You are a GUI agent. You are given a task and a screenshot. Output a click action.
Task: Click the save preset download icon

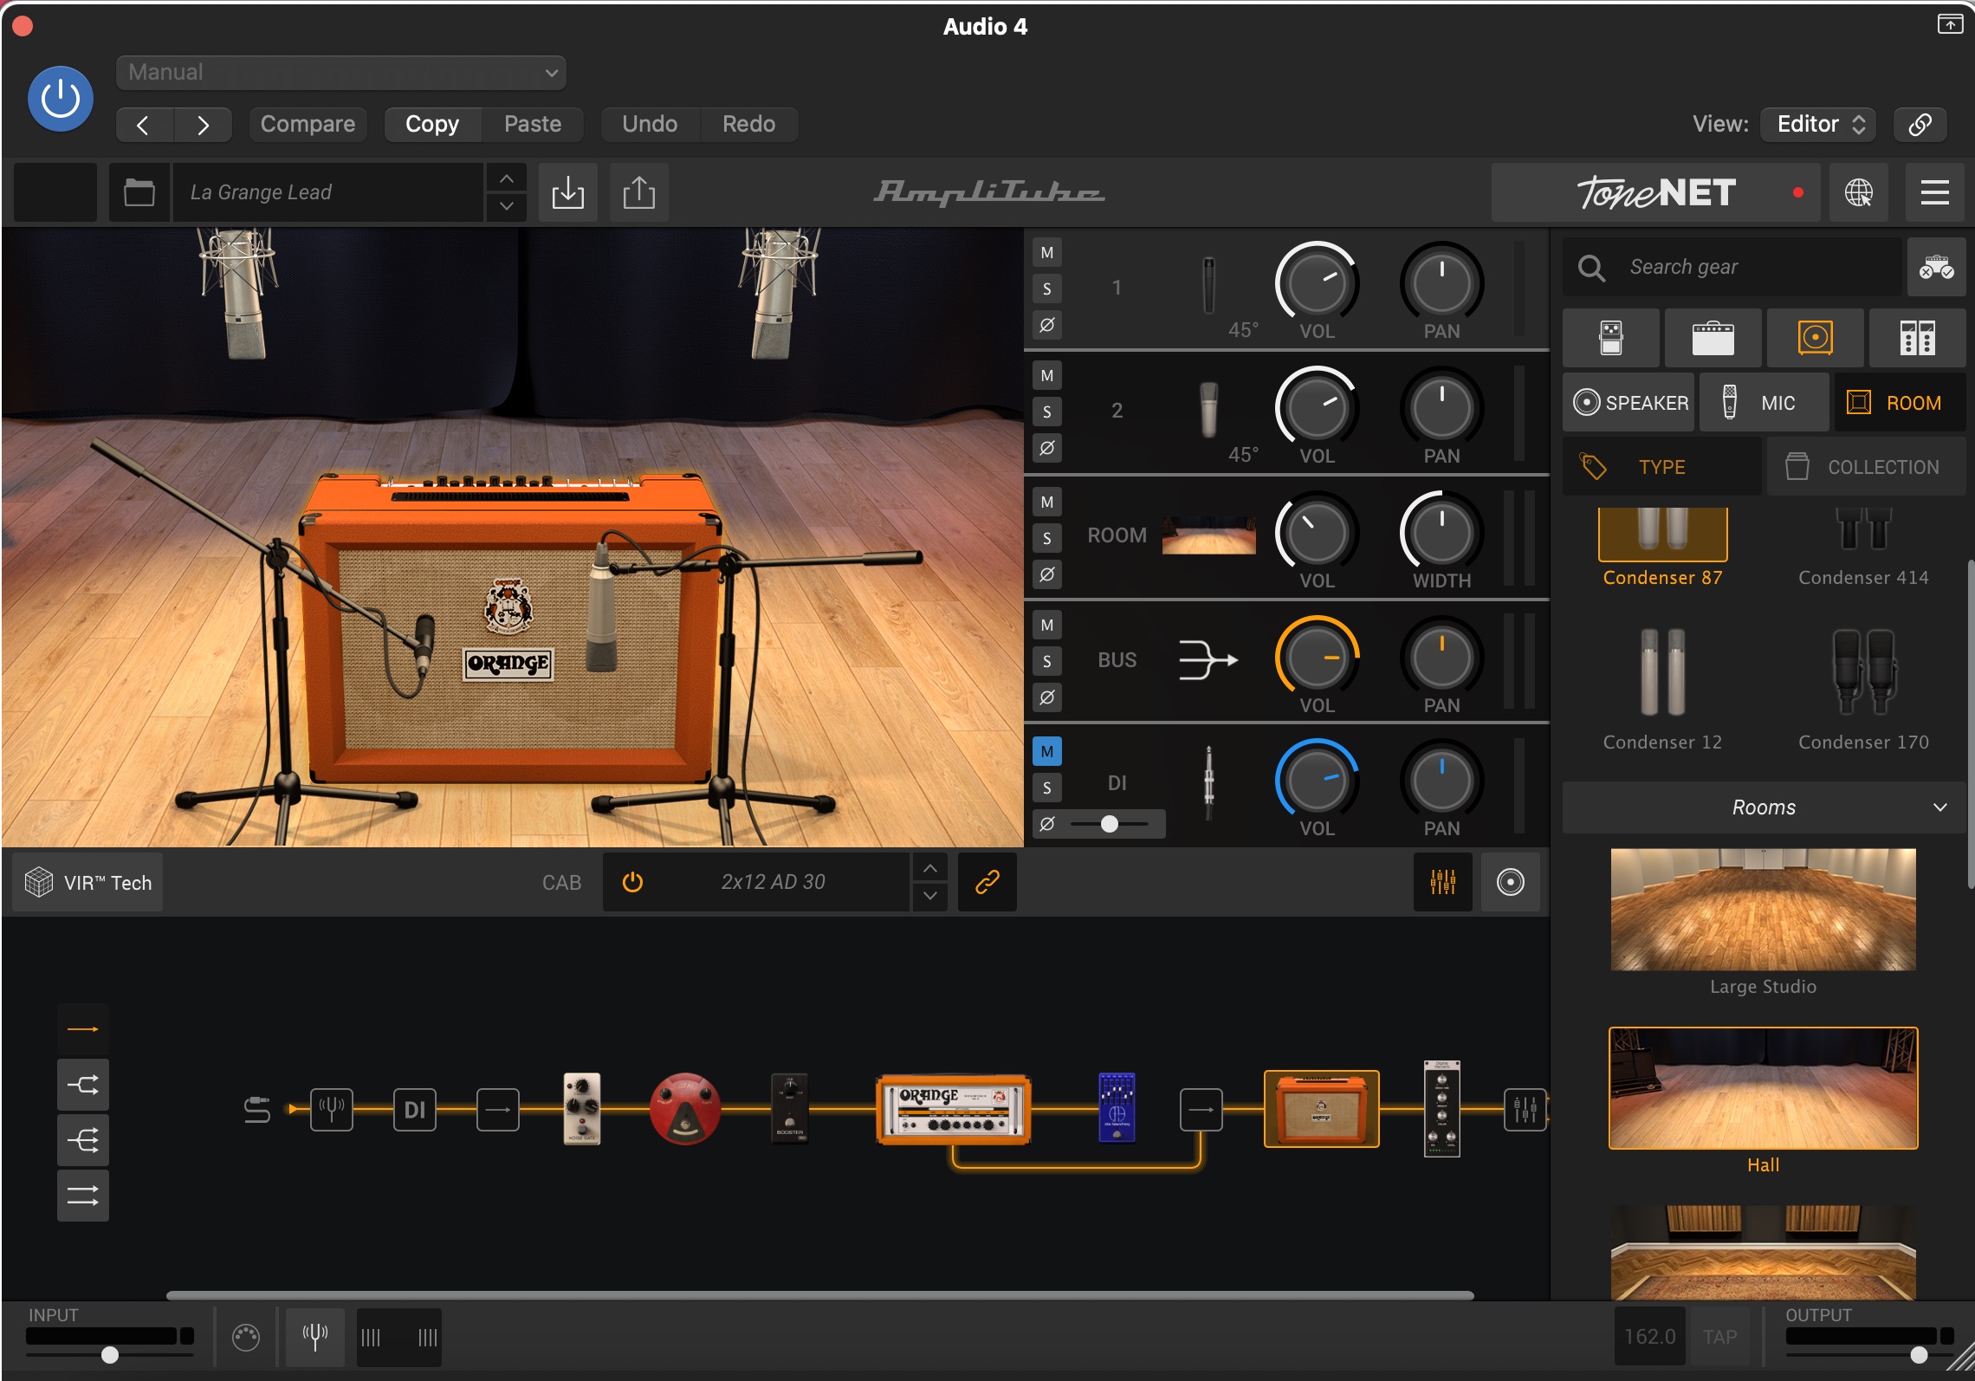click(x=567, y=191)
